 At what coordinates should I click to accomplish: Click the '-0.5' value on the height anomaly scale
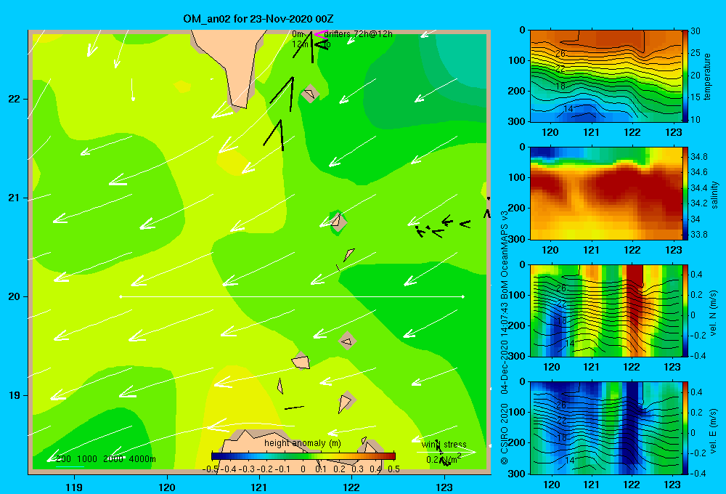(x=211, y=469)
